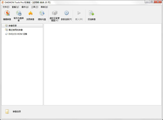
Task: Open the 工具(T) menu
Action: pyautogui.click(x=35, y=7)
